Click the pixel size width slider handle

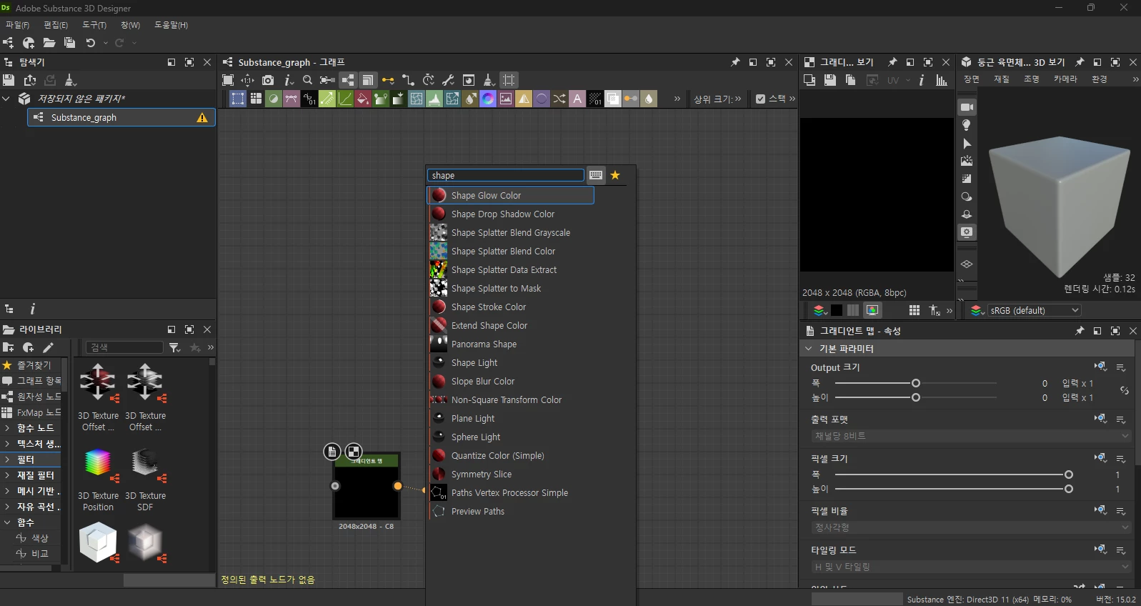tap(1069, 475)
